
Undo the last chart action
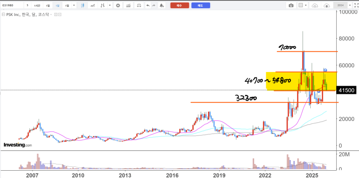pyautogui.click(x=148, y=5)
